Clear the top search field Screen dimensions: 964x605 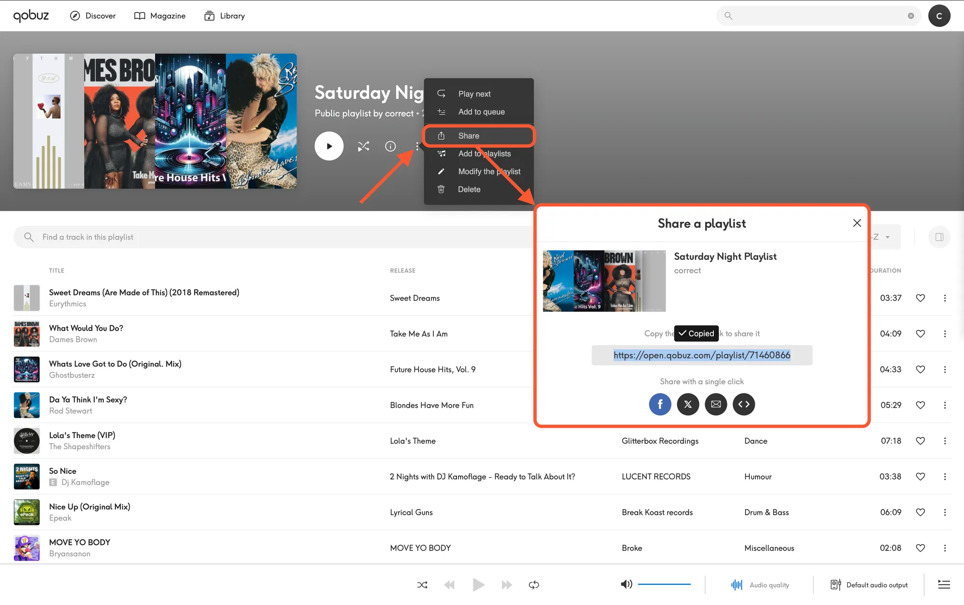coord(910,16)
